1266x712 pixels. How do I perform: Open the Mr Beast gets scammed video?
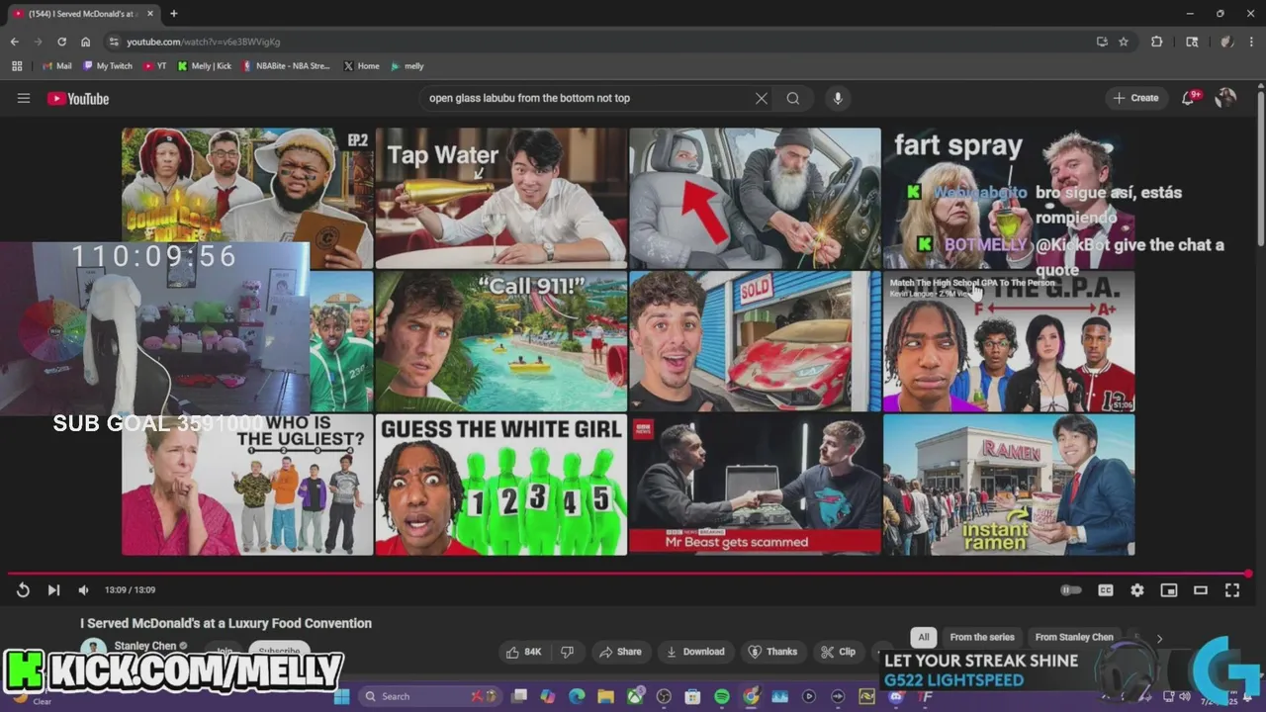pos(755,485)
